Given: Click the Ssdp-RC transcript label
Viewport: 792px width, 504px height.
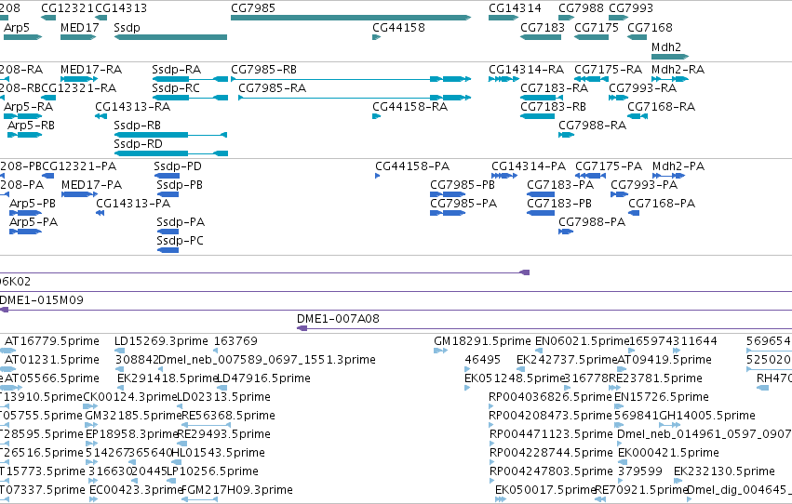Looking at the screenshot, I should tap(176, 87).
